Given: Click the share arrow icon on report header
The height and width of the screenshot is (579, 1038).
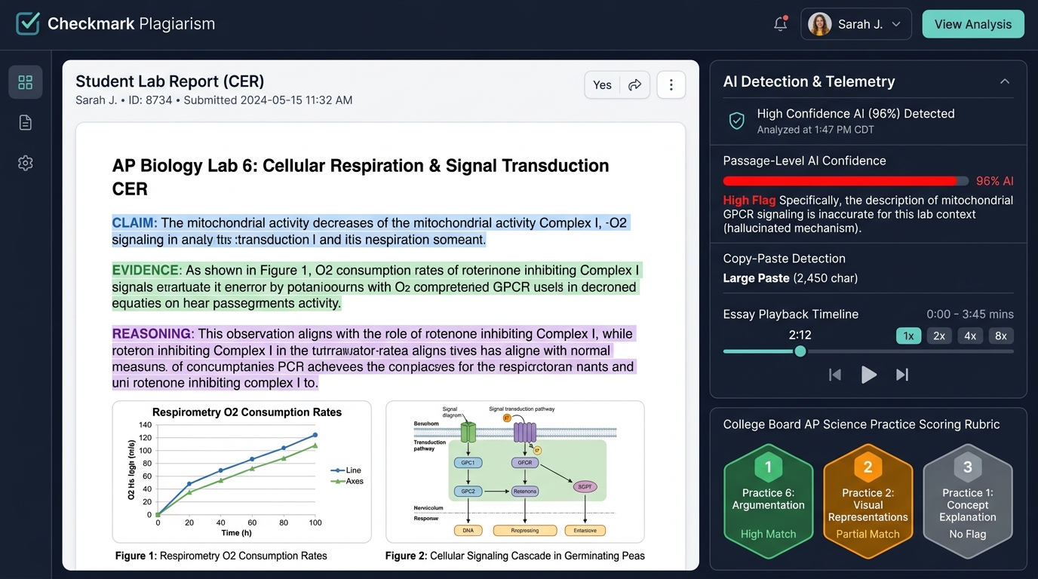Looking at the screenshot, I should [635, 85].
